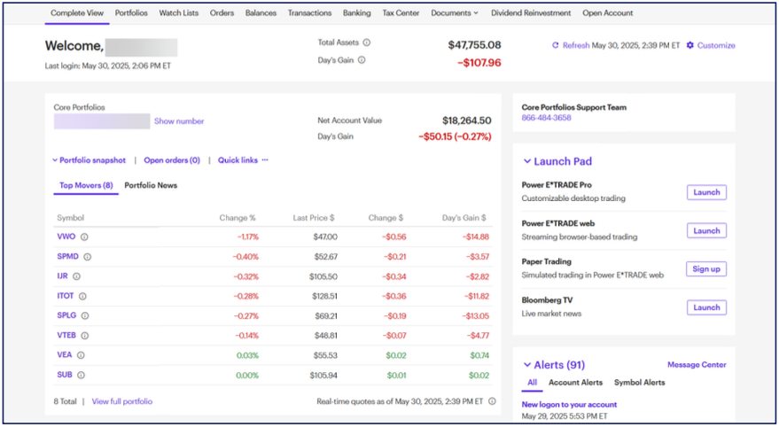
Task: Open the ITOT symbol link
Action: 65,295
